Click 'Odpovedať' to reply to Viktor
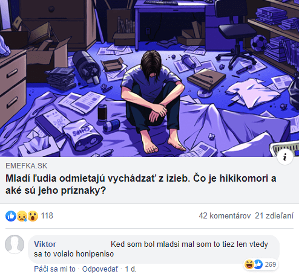Screen dimensions: 299x274 pyautogui.click(x=100, y=269)
